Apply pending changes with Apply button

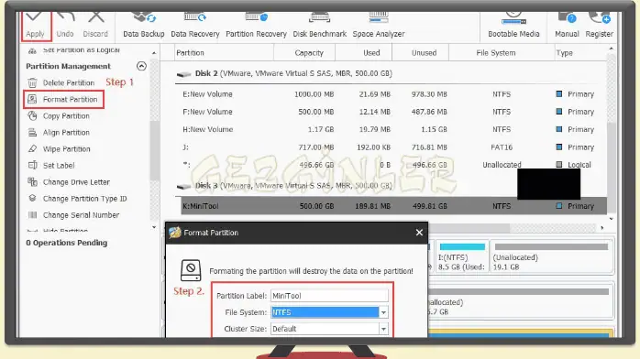(36, 26)
